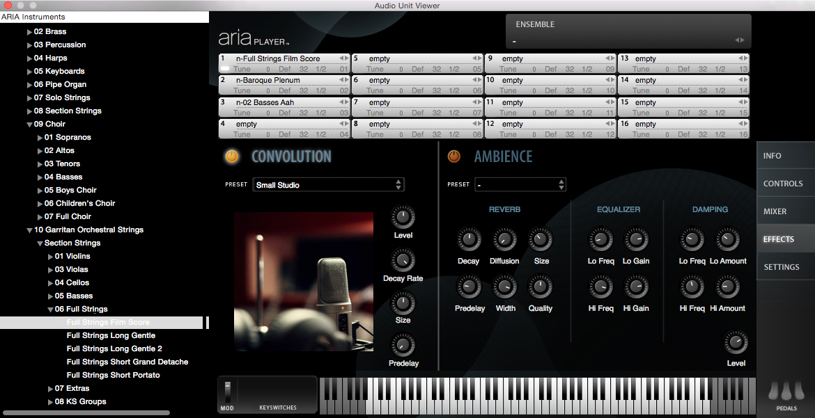Select Full Strings Long Gentle instrument

[x=111, y=336]
